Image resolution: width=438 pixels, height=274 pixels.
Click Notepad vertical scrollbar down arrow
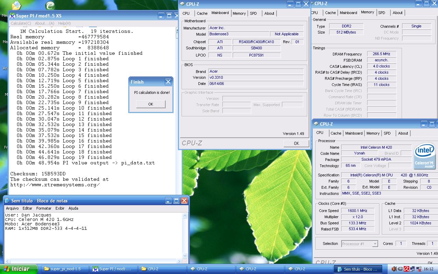point(185,256)
